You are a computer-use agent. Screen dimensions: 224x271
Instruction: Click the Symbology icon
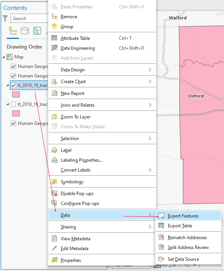[54, 182]
